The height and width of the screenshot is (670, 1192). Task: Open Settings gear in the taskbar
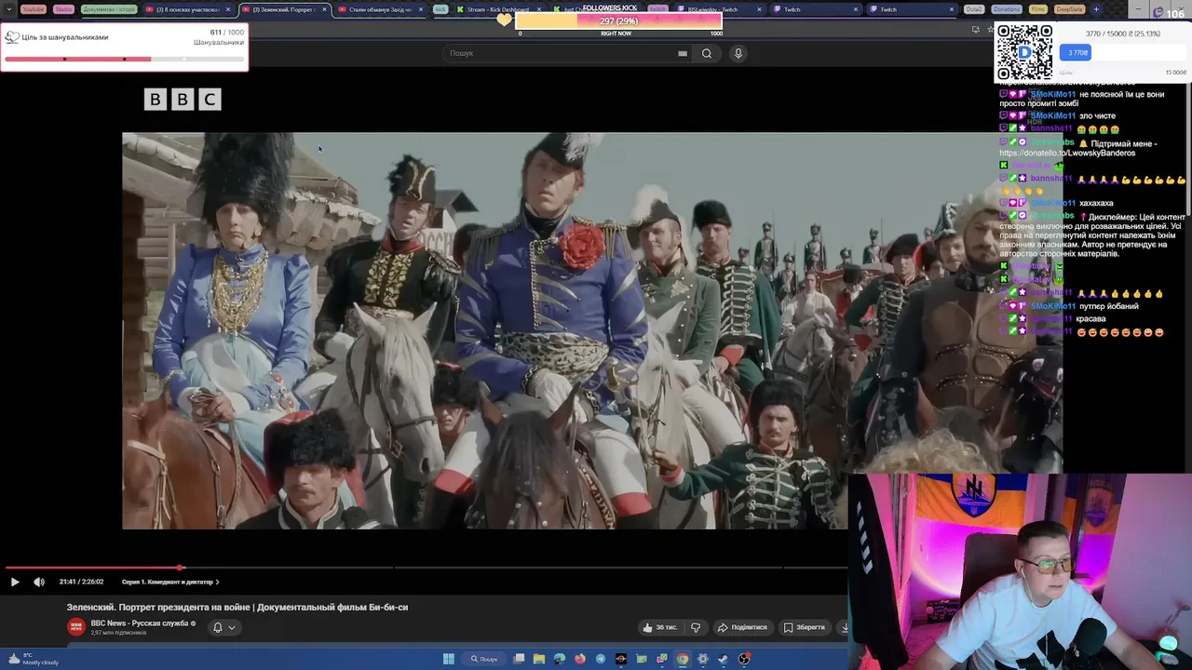pos(703,659)
